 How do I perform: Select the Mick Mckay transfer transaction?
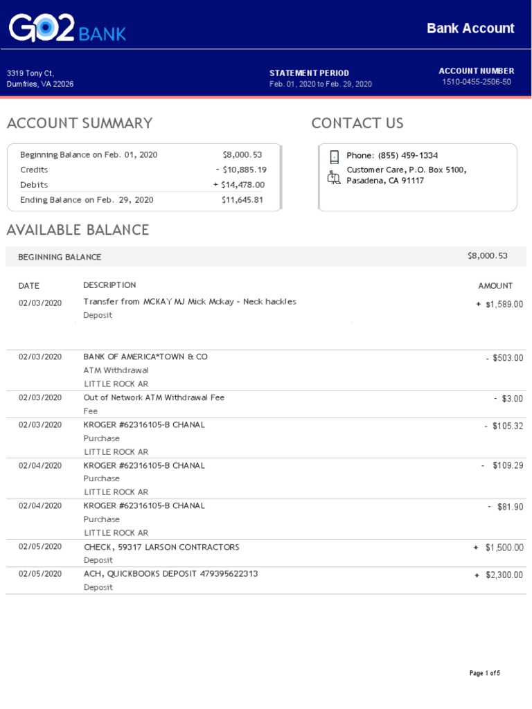click(x=190, y=302)
